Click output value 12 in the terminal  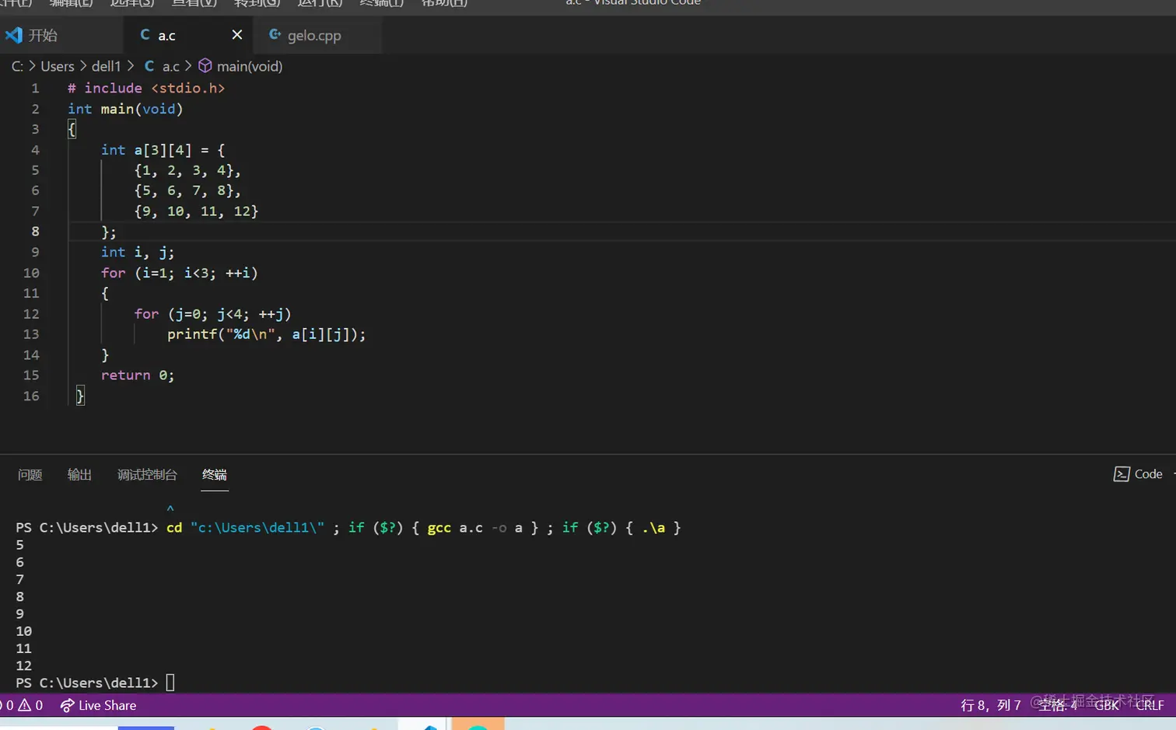(x=24, y=665)
